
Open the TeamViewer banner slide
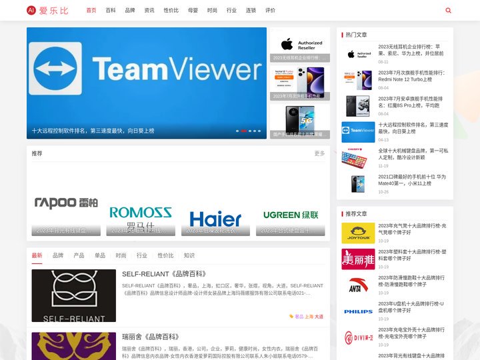coord(147,83)
